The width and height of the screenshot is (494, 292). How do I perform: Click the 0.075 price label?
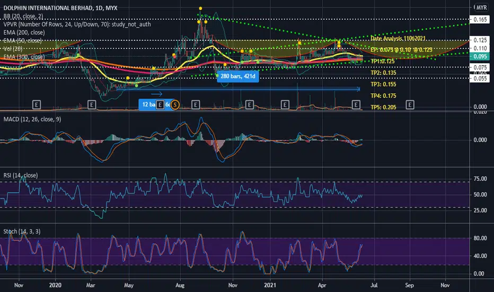pyautogui.click(x=480, y=67)
